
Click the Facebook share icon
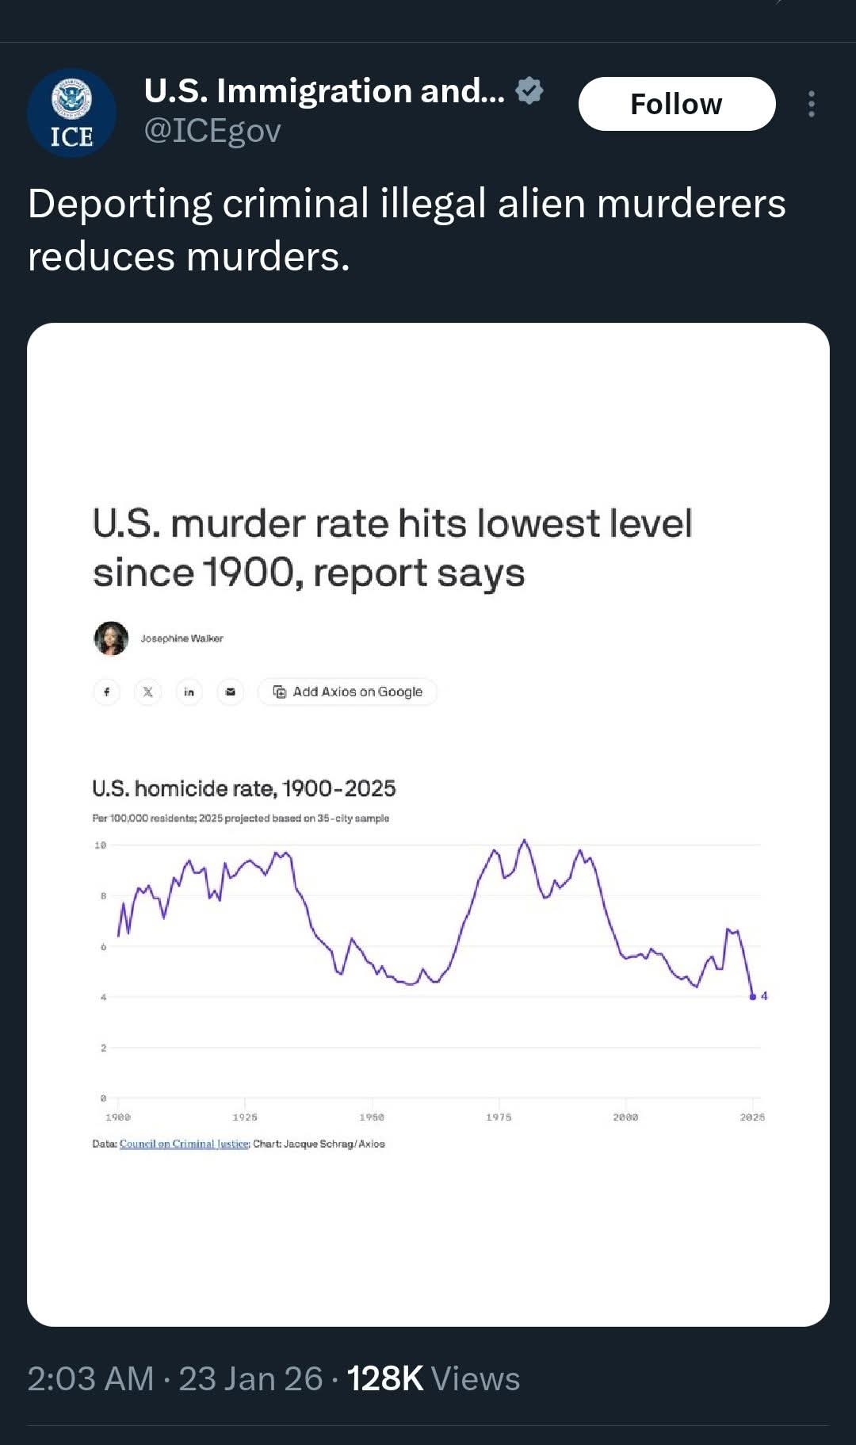[x=106, y=692]
